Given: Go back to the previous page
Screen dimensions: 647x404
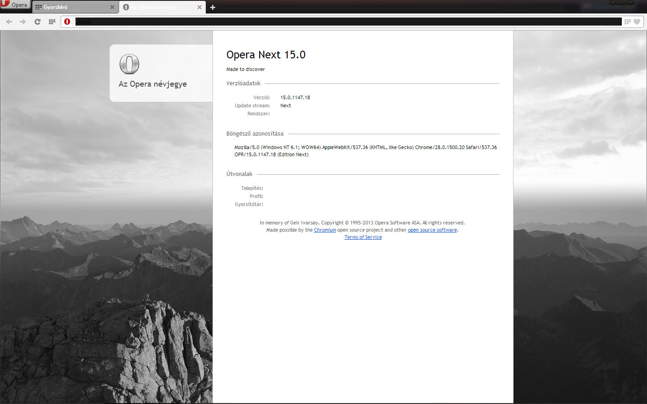Looking at the screenshot, I should pyautogui.click(x=9, y=22).
